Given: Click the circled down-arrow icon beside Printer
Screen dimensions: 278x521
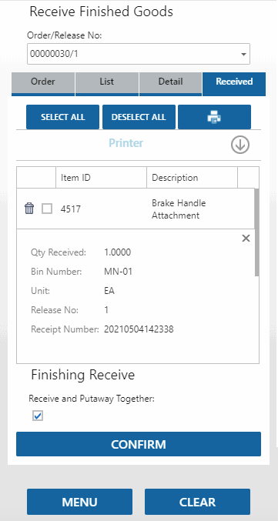Looking at the screenshot, I should (x=240, y=145).
